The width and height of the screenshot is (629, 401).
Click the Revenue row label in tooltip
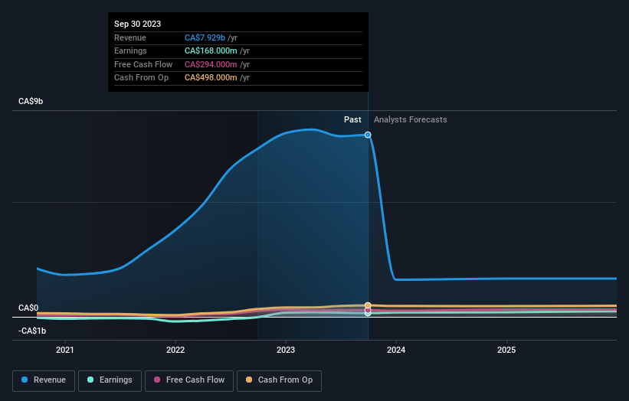[x=130, y=37]
